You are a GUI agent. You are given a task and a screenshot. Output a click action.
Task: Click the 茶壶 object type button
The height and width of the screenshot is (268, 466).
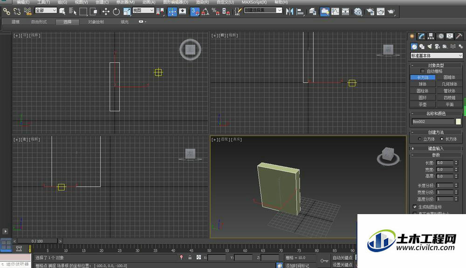[x=423, y=105]
